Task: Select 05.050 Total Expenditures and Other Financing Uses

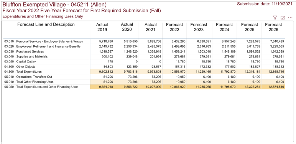Action: [x=41, y=87]
